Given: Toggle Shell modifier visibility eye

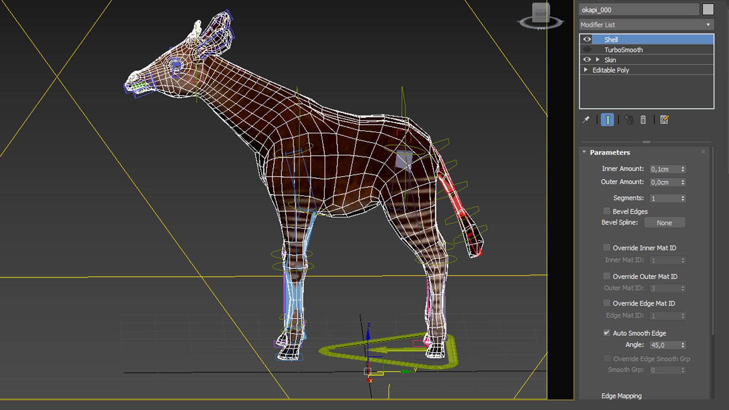Looking at the screenshot, I should point(587,39).
